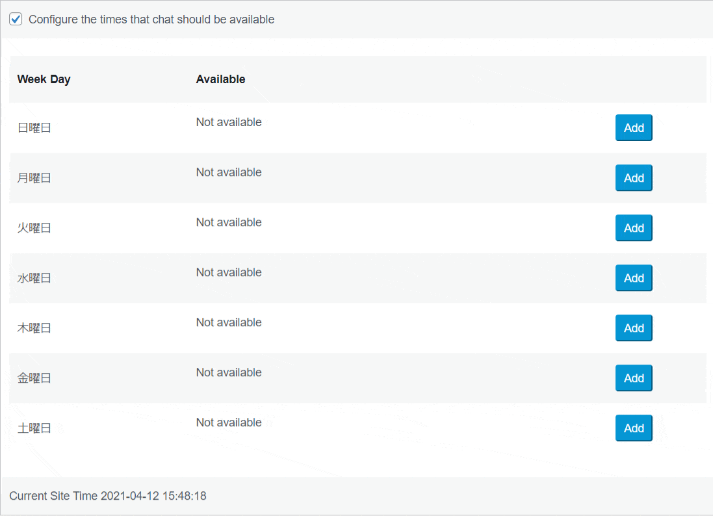Select the 日曜日 weekday label

(x=34, y=128)
